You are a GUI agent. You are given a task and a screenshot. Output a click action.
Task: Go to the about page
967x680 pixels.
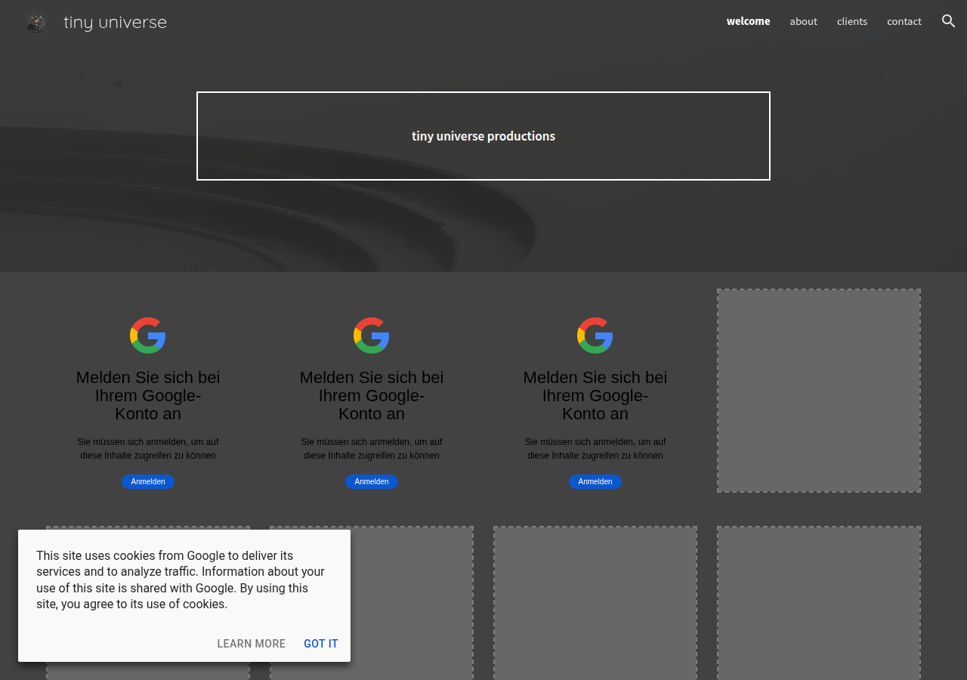803,21
